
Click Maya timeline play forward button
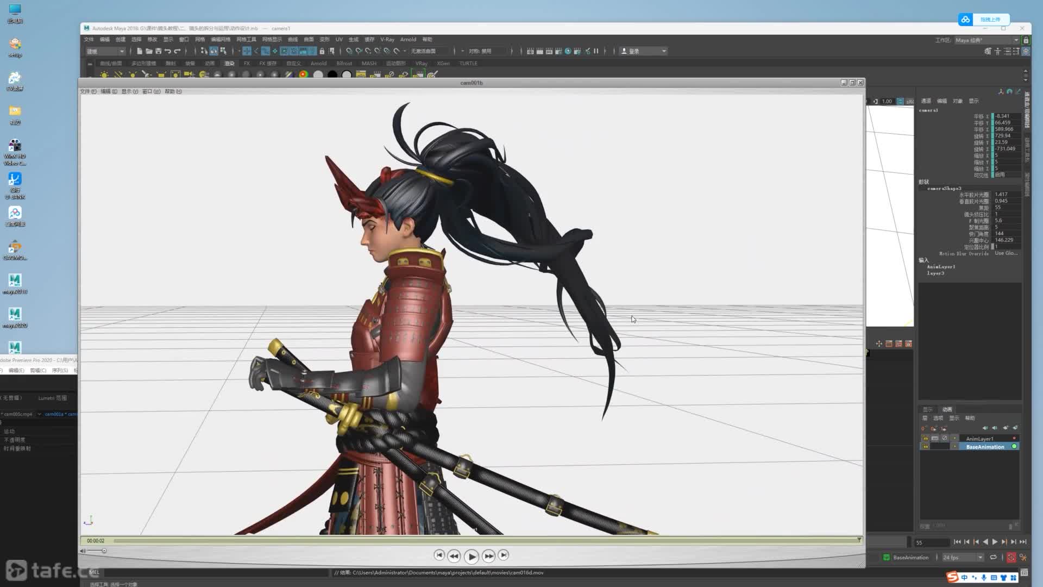pyautogui.click(x=995, y=542)
